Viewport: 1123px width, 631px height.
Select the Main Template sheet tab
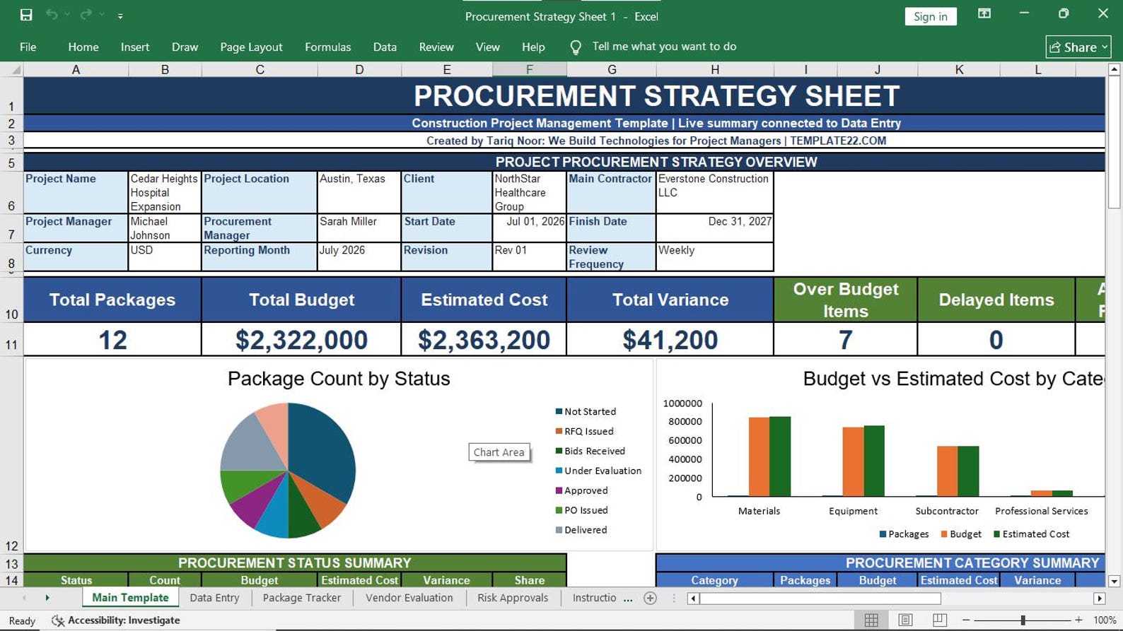[130, 598]
